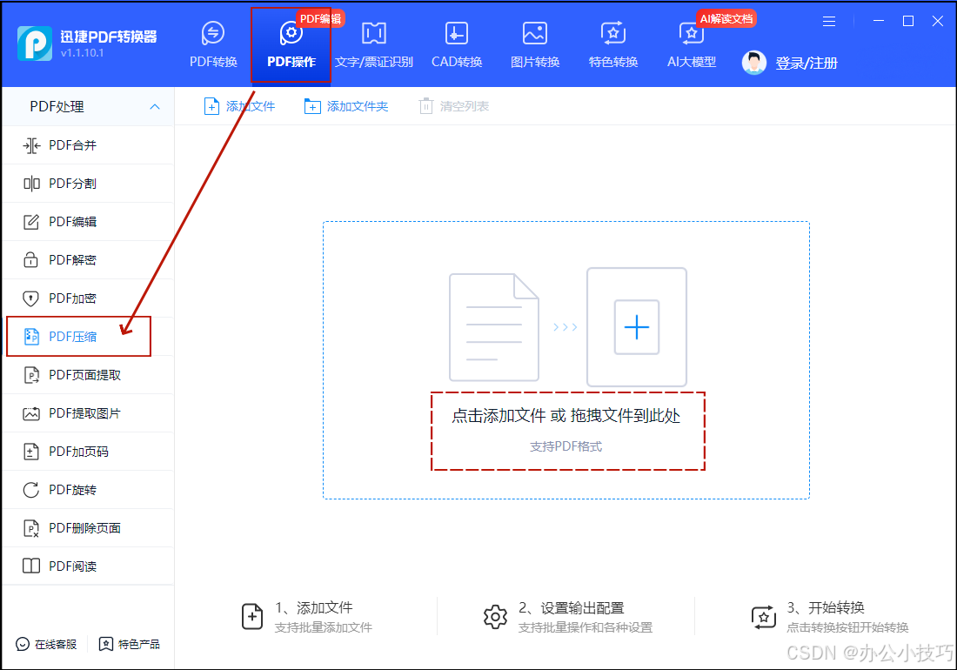
Task: Open 文字/票证识别 tab
Action: click(x=373, y=45)
